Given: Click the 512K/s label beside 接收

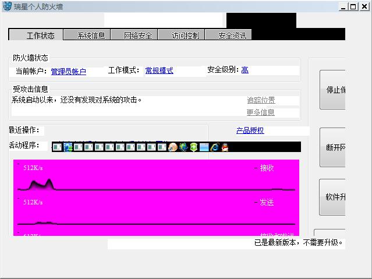Looking at the screenshot, I should (33, 168).
